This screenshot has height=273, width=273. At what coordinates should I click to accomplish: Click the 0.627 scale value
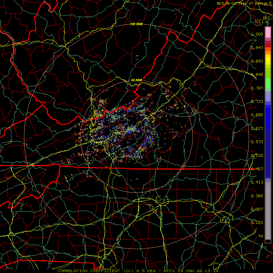257,129
